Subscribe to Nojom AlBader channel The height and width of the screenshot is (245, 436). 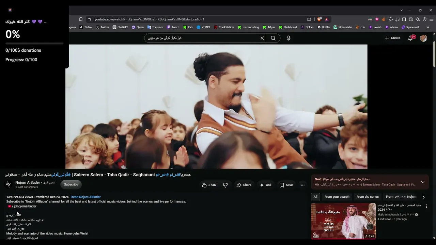[x=71, y=184]
